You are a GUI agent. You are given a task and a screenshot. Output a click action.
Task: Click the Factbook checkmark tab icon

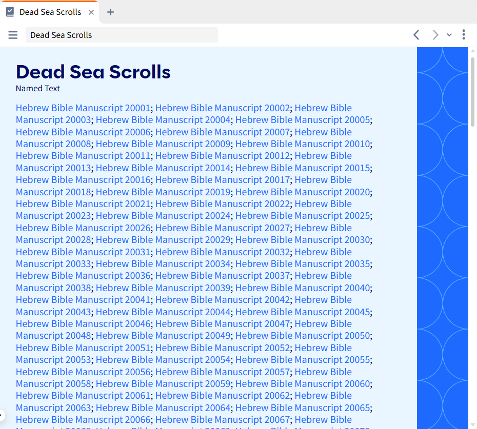tap(10, 12)
